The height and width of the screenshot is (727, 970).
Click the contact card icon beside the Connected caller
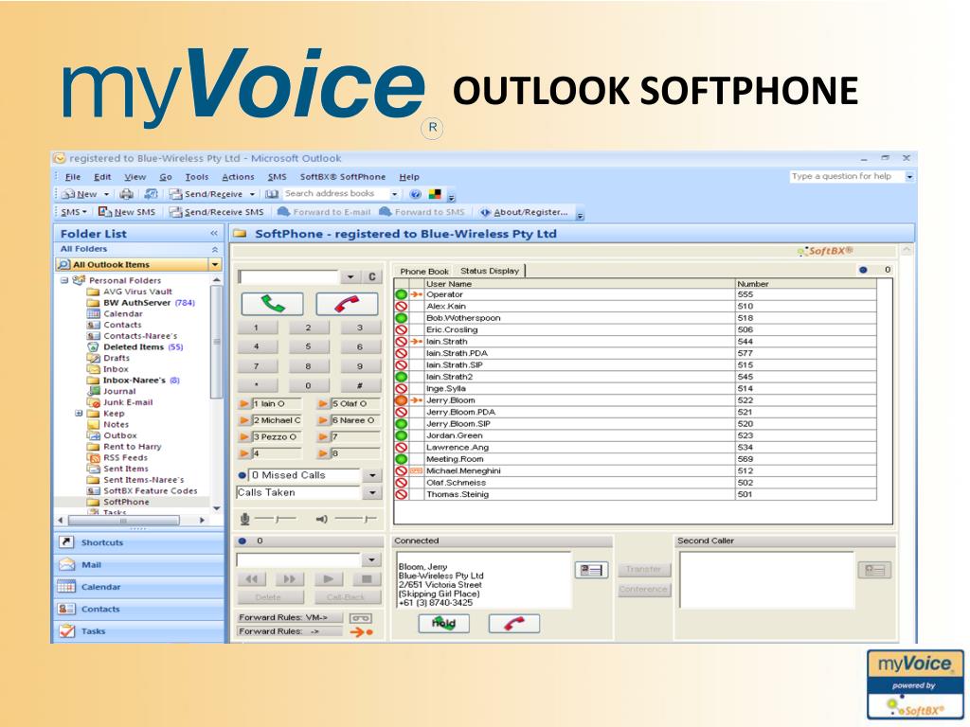pos(591,570)
